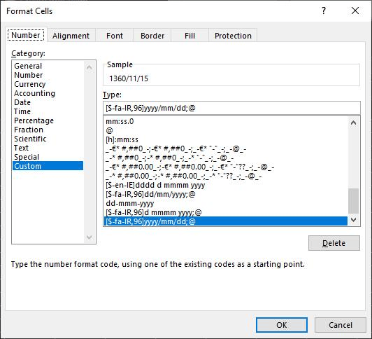This screenshot has width=372, height=339.
Task: Select the [$-fa-IR,96]d mmmm yyyy;@ format
Action: (226, 212)
